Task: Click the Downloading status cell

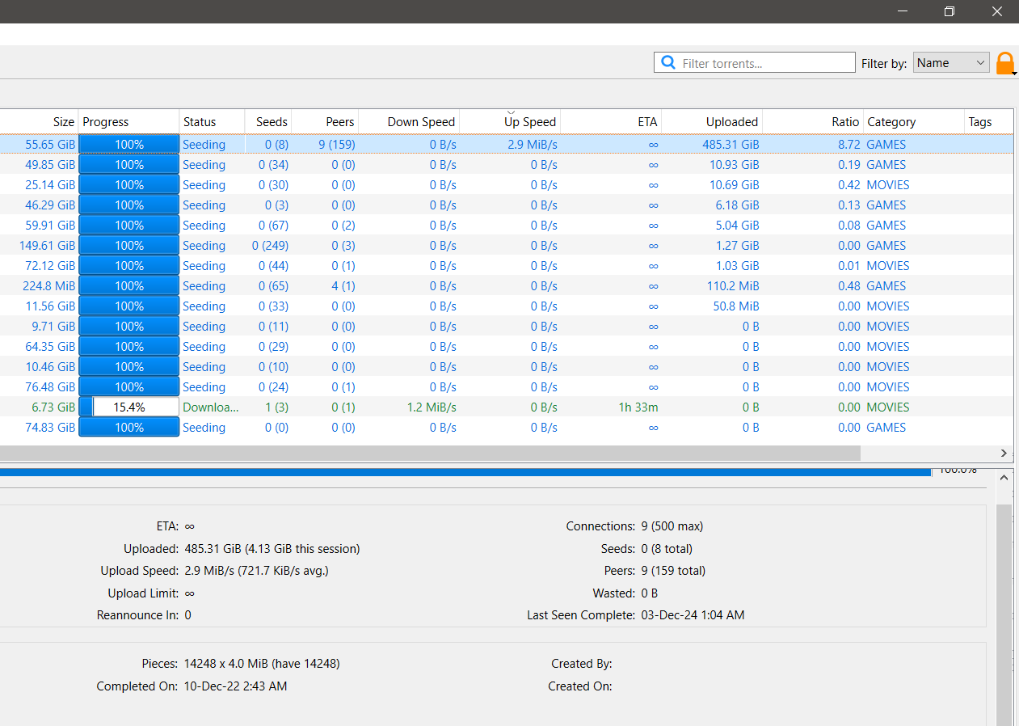Action: pos(211,407)
